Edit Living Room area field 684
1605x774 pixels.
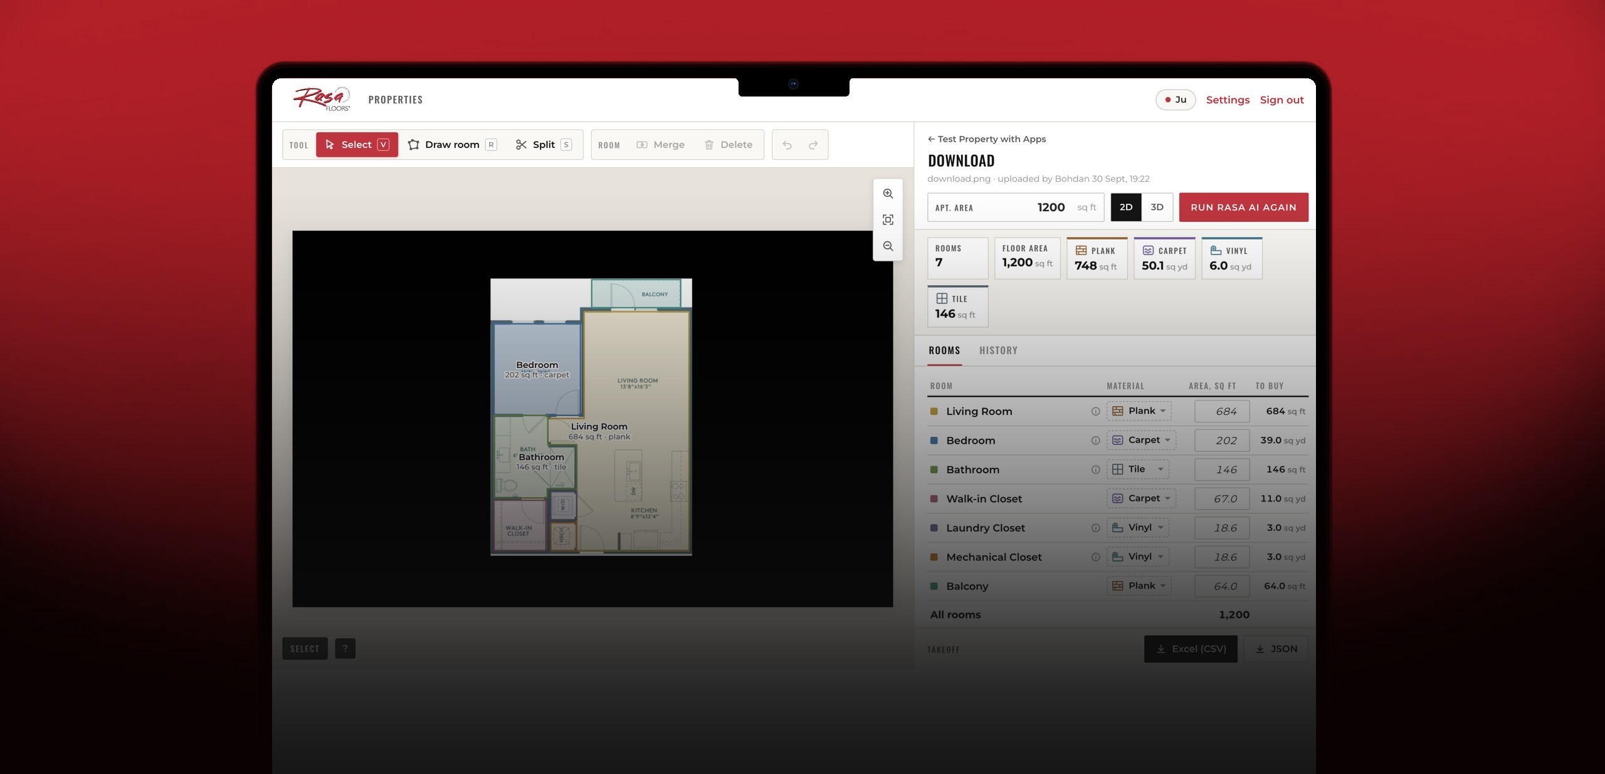(x=1222, y=412)
